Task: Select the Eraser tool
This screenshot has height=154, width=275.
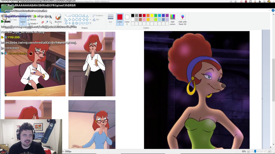Action: coord(43,22)
